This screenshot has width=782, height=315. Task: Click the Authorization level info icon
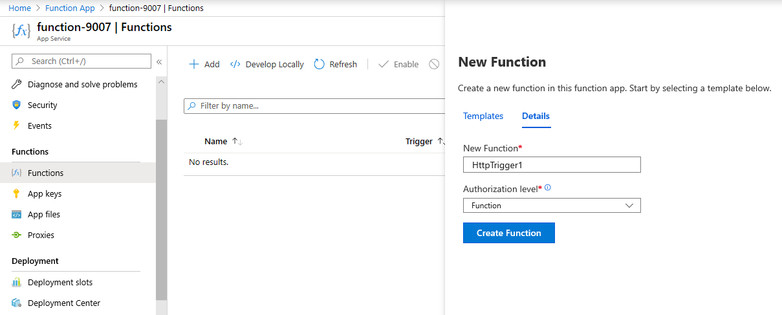[x=548, y=188]
